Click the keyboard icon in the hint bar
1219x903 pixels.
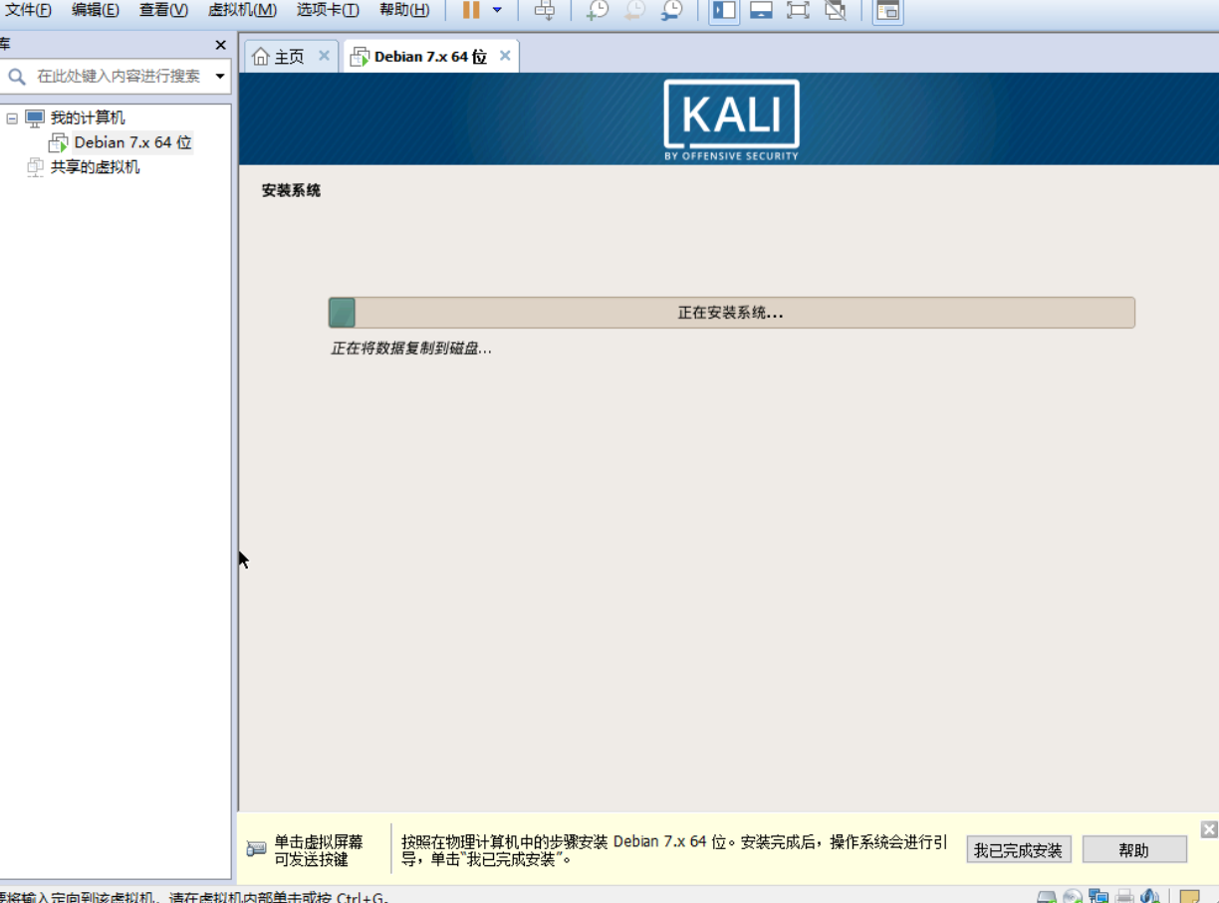tap(256, 849)
